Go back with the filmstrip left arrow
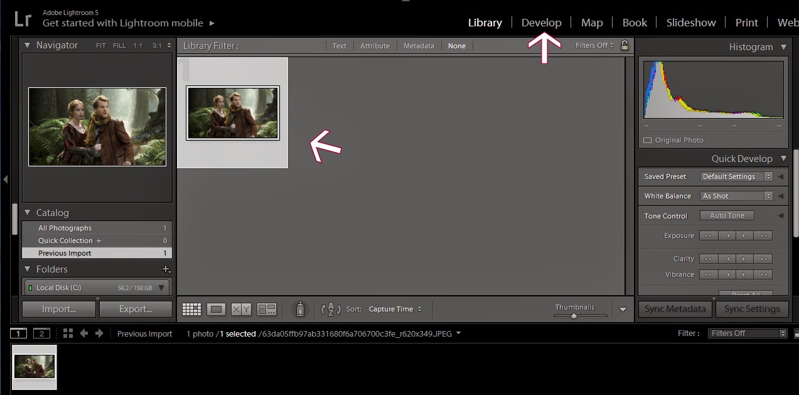This screenshot has width=799, height=395. point(83,333)
